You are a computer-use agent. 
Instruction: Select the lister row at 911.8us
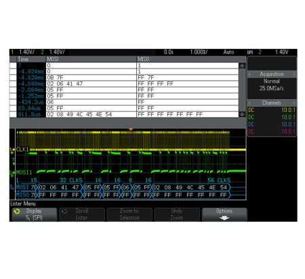pyautogui.click(x=124, y=114)
